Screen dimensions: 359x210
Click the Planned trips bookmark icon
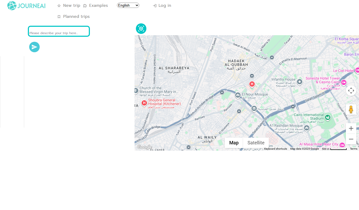tap(59, 17)
